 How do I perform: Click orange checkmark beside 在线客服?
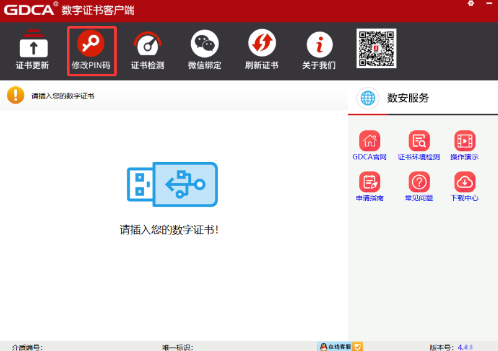coord(358,347)
